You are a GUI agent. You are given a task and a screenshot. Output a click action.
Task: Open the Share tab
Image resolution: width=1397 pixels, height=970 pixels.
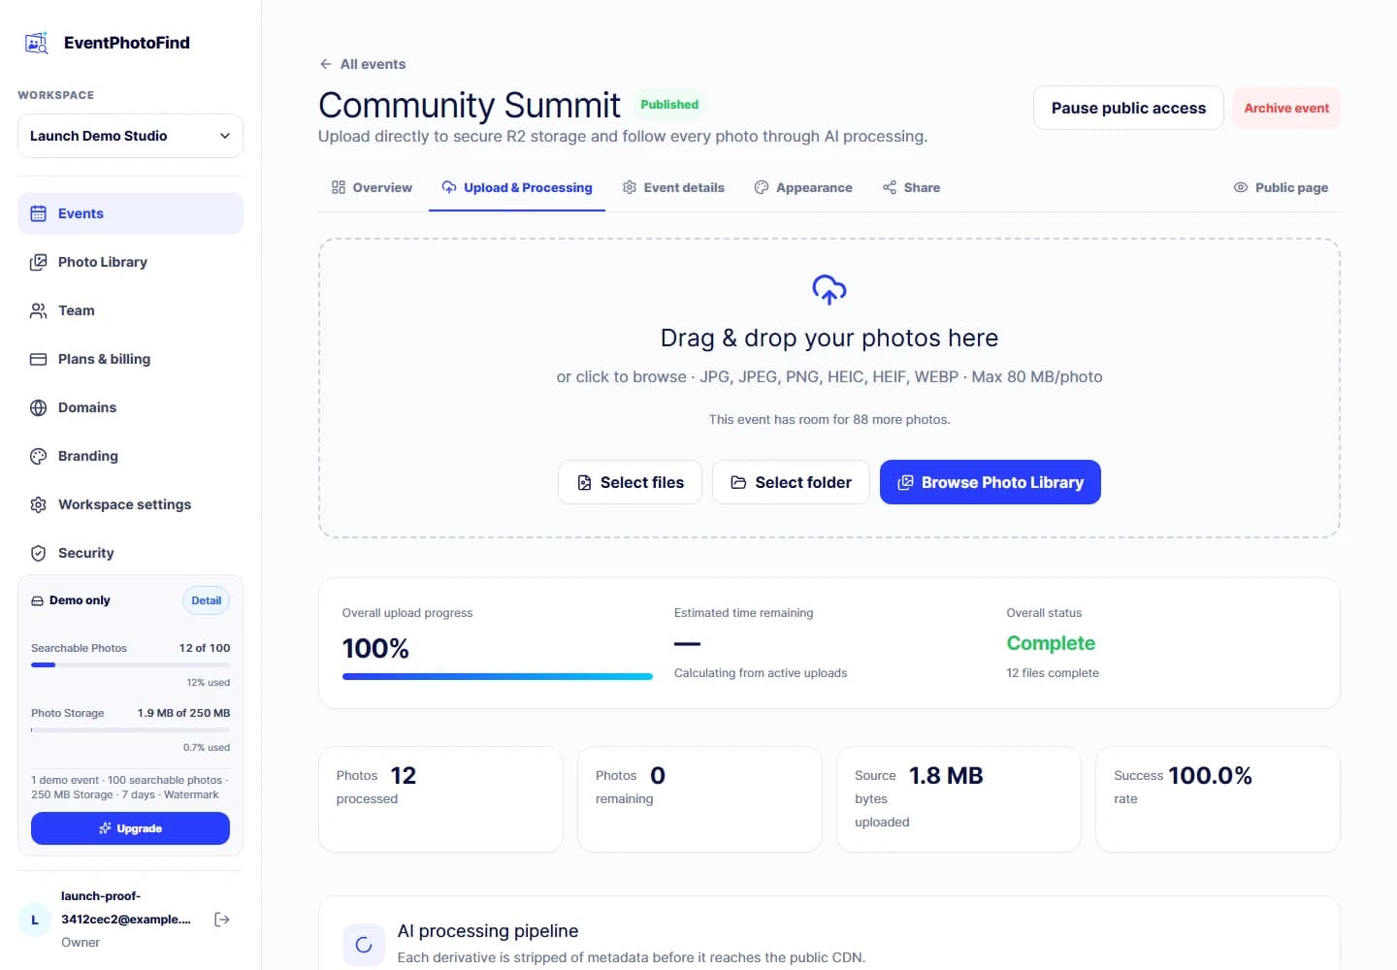pos(911,187)
